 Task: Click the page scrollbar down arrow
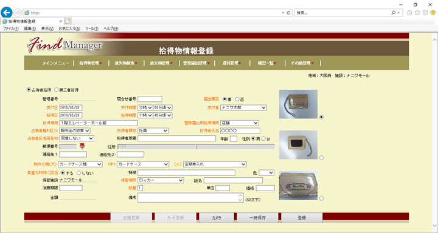pos(434,225)
